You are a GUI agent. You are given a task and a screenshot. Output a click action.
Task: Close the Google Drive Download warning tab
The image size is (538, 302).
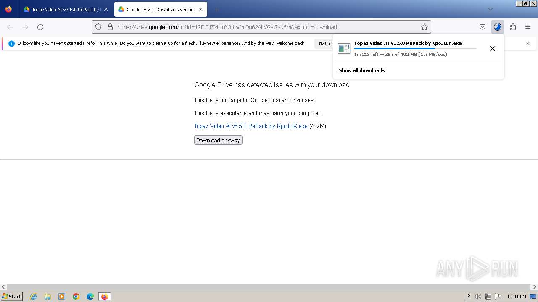(200, 9)
